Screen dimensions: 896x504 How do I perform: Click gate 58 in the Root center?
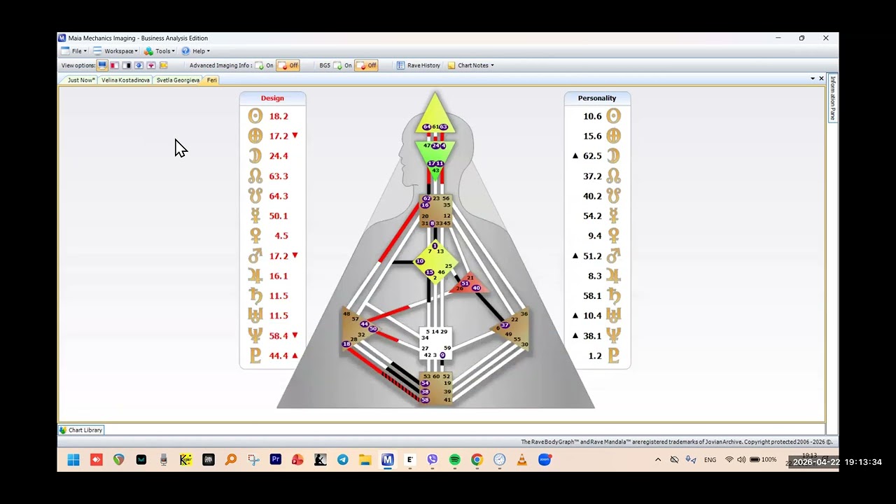425,400
